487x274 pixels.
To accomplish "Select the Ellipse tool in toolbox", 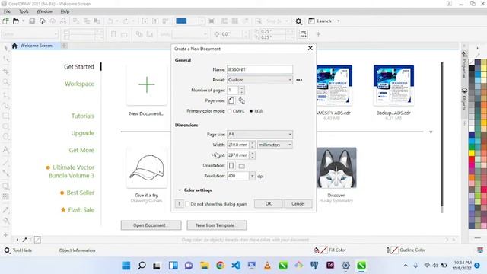I will (x=5, y=126).
